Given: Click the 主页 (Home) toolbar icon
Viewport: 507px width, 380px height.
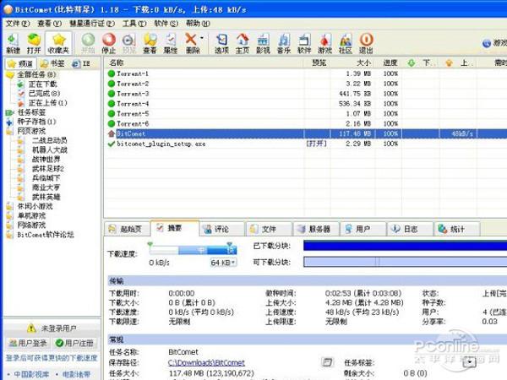Looking at the screenshot, I should click(243, 42).
